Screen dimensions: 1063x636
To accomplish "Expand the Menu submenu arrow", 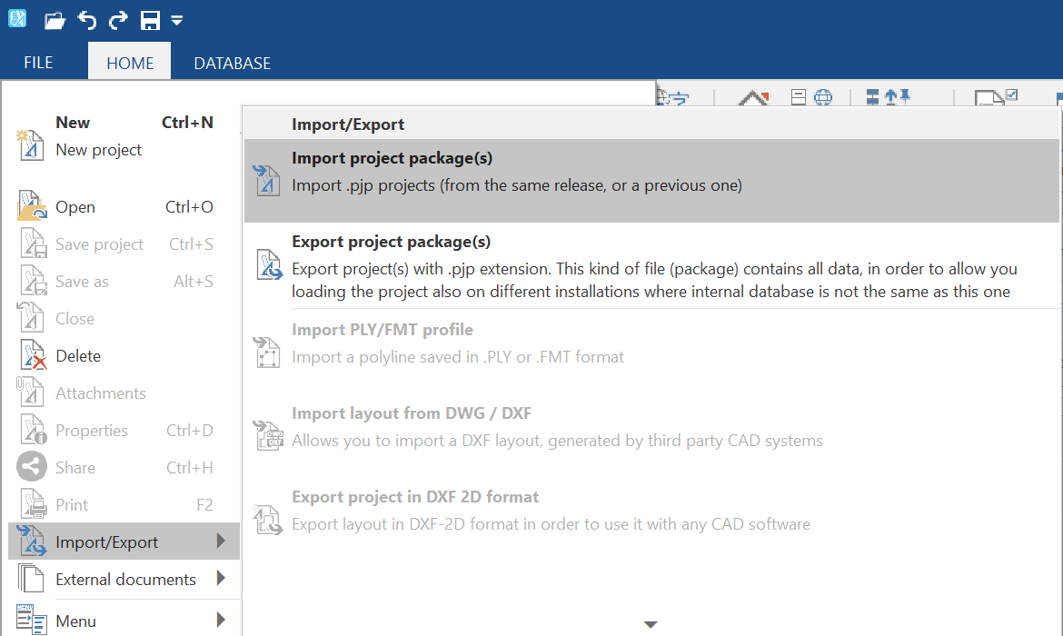I will 221,619.
